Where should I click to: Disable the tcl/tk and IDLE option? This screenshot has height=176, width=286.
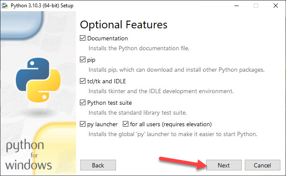pyautogui.click(x=83, y=81)
